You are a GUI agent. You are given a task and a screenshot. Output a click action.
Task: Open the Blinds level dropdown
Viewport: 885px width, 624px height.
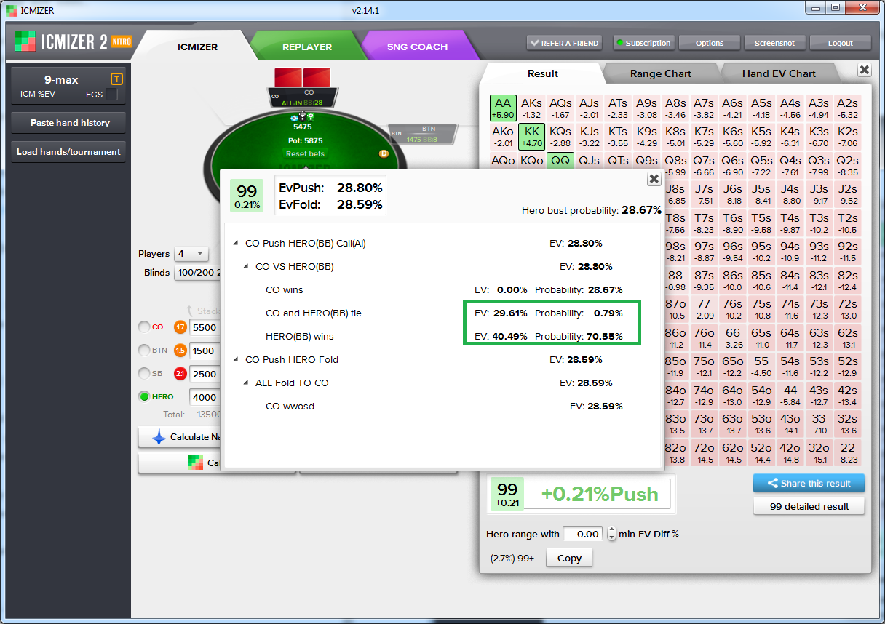pos(198,273)
